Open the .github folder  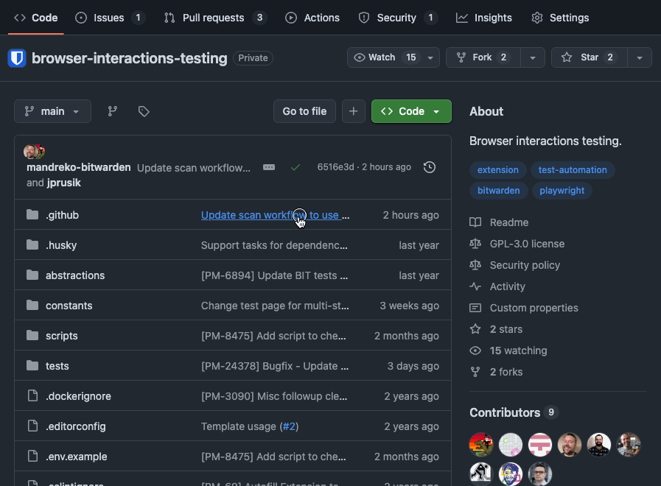(62, 215)
